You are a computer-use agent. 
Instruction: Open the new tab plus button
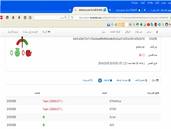tap(70, 10)
